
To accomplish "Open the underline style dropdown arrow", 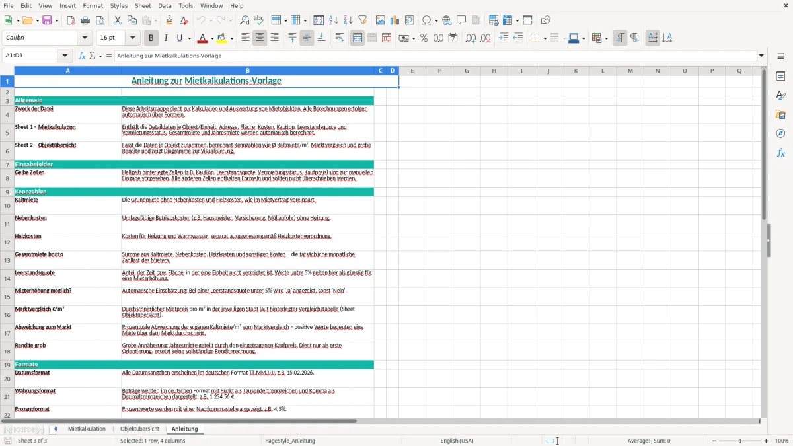I will pos(189,38).
